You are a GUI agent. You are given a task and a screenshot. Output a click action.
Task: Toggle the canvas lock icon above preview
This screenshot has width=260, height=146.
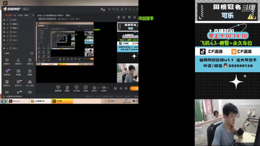pyautogui.click(x=124, y=17)
